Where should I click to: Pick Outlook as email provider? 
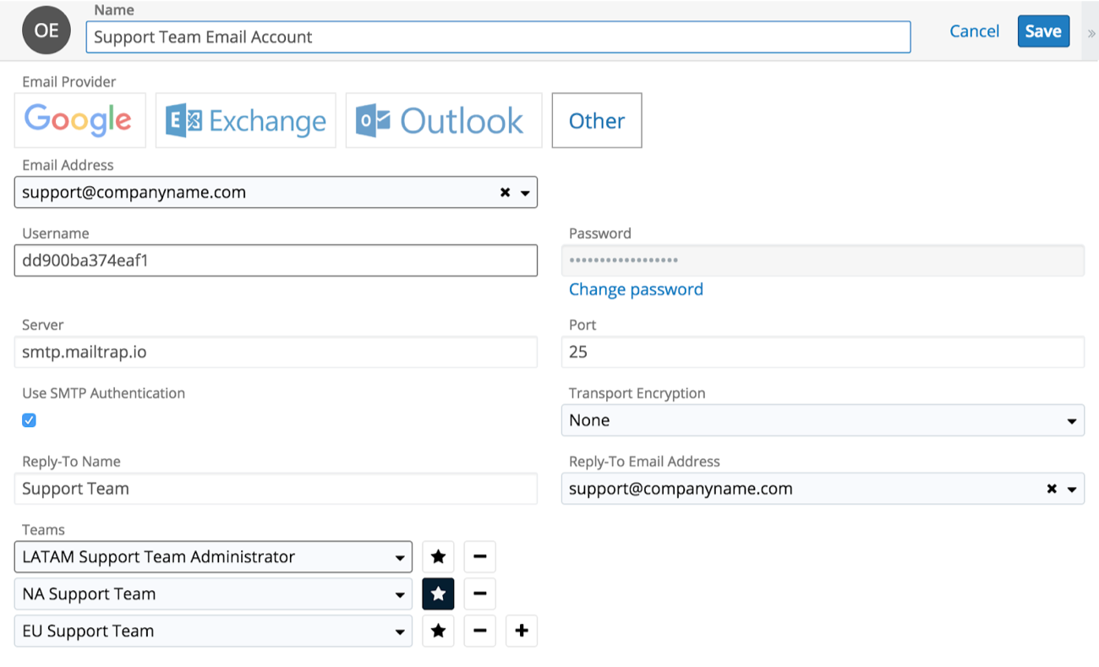[443, 120]
